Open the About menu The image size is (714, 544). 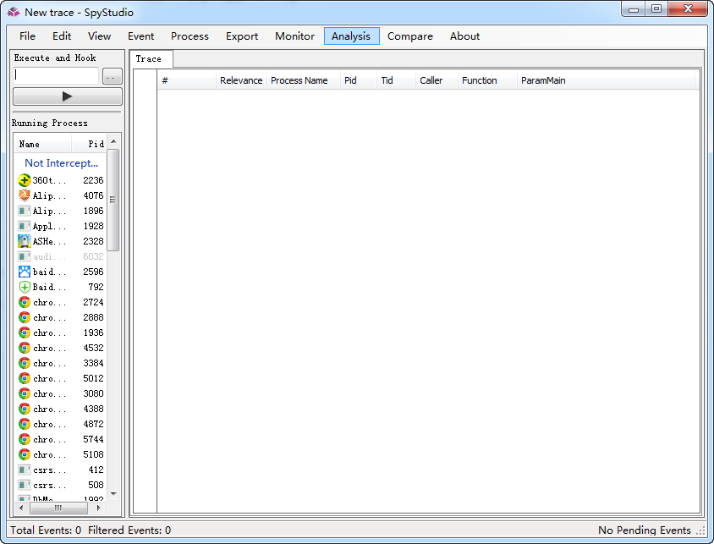tap(464, 36)
